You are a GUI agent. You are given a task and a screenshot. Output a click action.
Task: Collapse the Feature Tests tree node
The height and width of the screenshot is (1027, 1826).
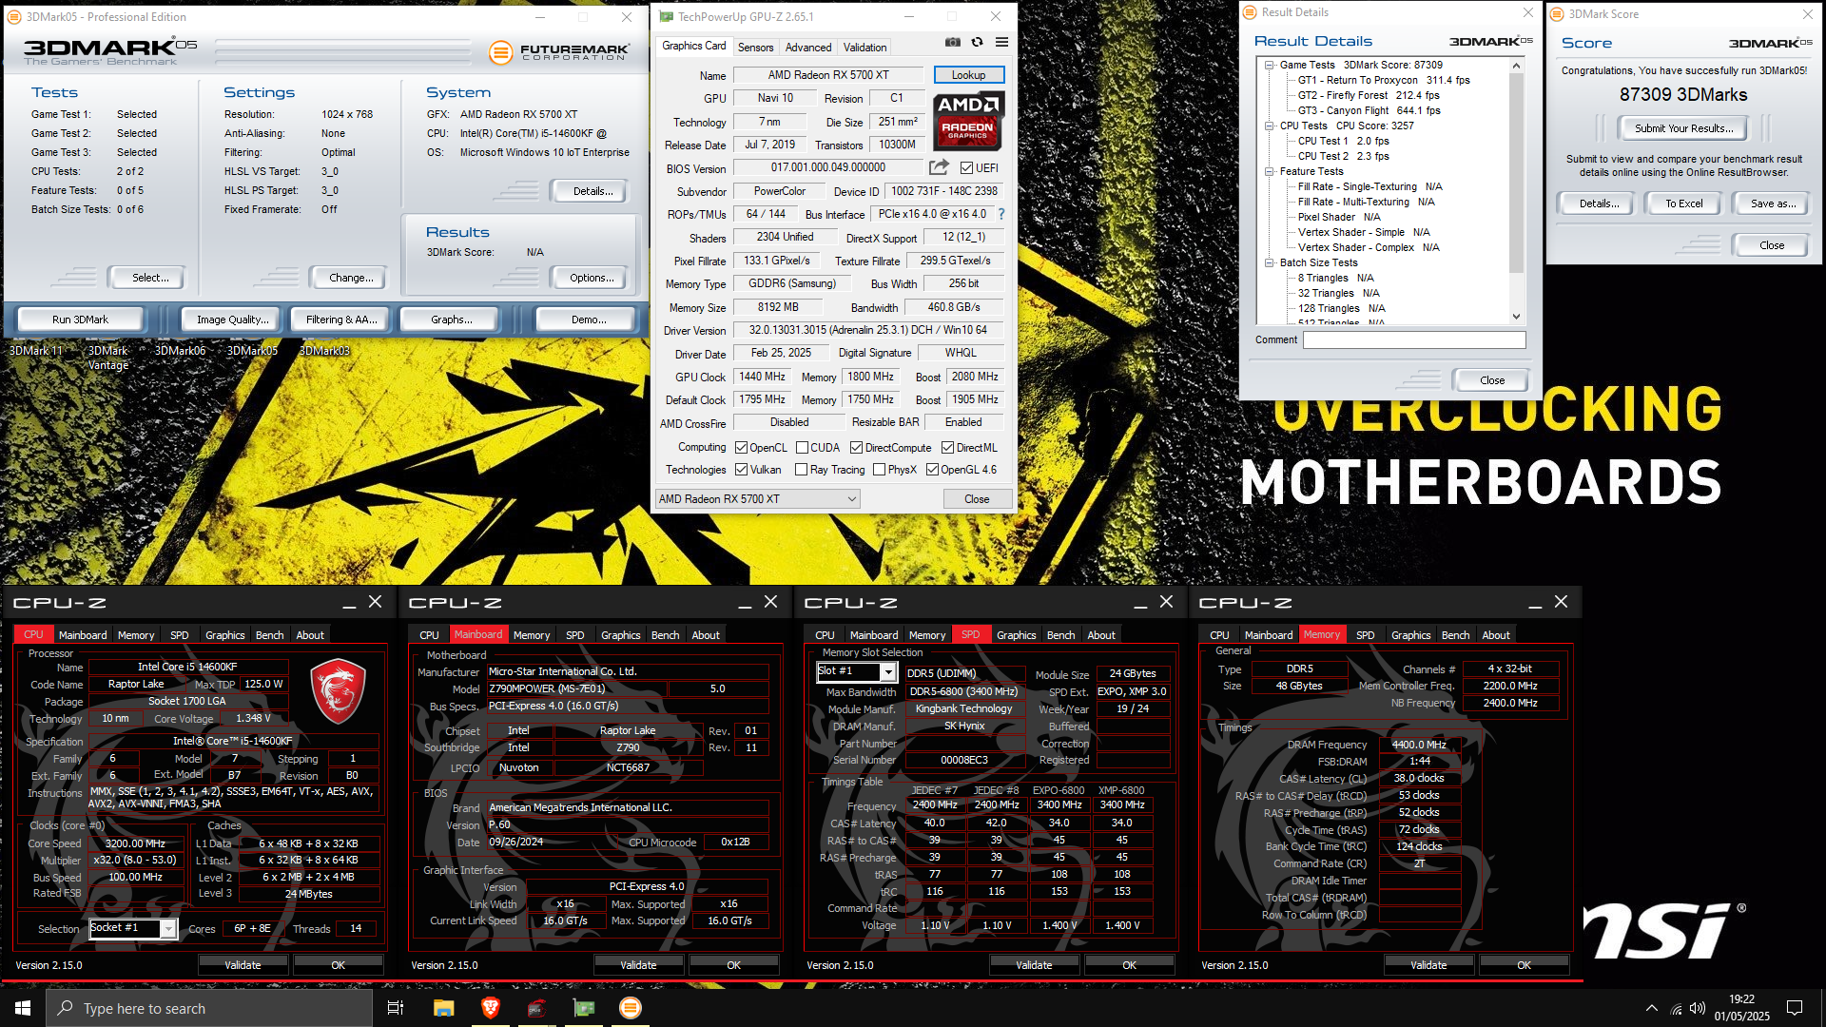(1270, 172)
